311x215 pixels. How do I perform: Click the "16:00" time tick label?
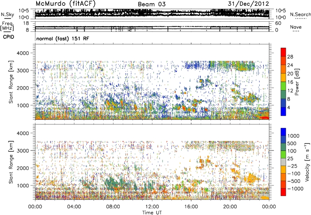tap(191, 207)
